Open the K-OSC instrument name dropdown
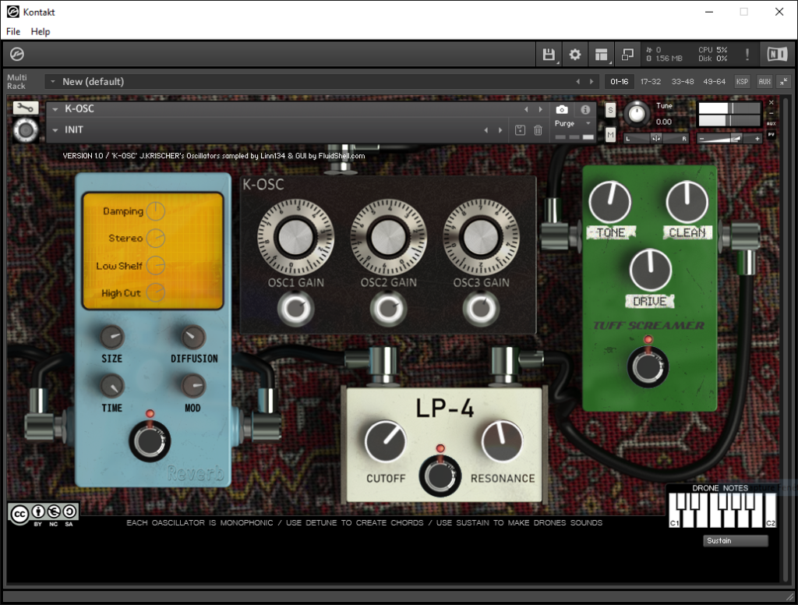Screen dimensions: 798x605 [55, 109]
